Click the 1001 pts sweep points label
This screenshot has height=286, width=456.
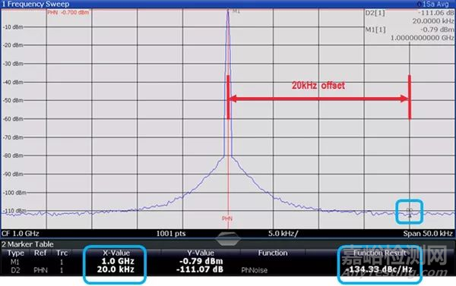(x=171, y=234)
